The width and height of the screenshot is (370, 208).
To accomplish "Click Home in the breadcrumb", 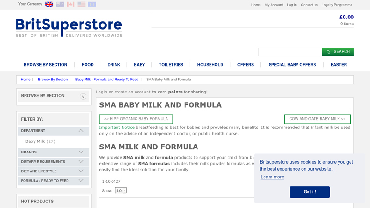I will 25,80.
